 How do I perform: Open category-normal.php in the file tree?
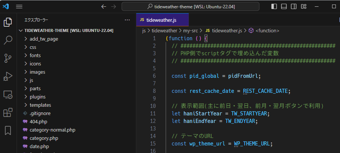point(52,130)
